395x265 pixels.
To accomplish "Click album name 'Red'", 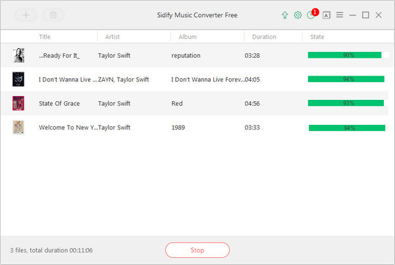I will coord(177,103).
